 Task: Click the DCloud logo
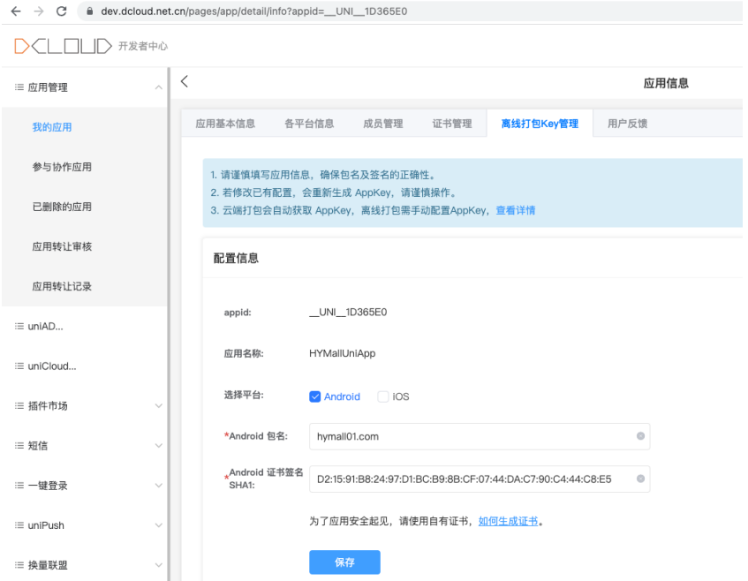63,46
